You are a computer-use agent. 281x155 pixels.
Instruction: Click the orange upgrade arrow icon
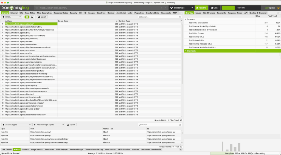point(278,8)
